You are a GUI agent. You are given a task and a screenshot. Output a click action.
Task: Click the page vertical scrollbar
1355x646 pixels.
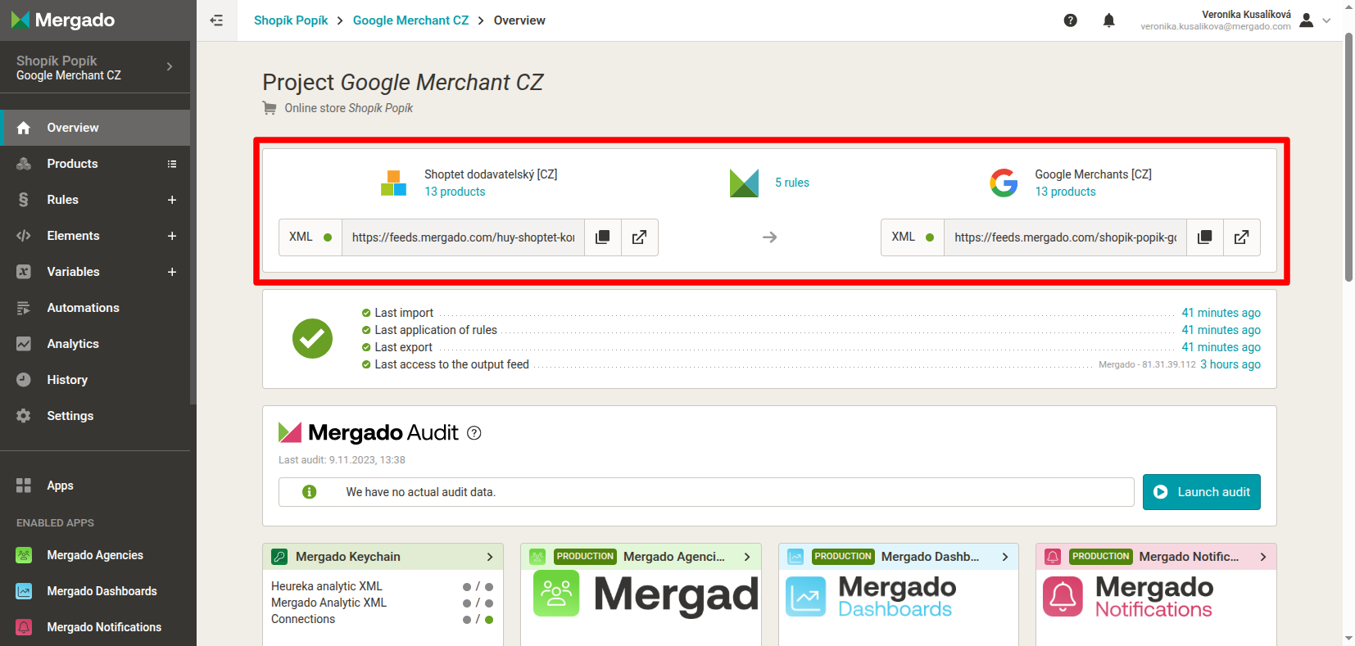pos(1348,164)
